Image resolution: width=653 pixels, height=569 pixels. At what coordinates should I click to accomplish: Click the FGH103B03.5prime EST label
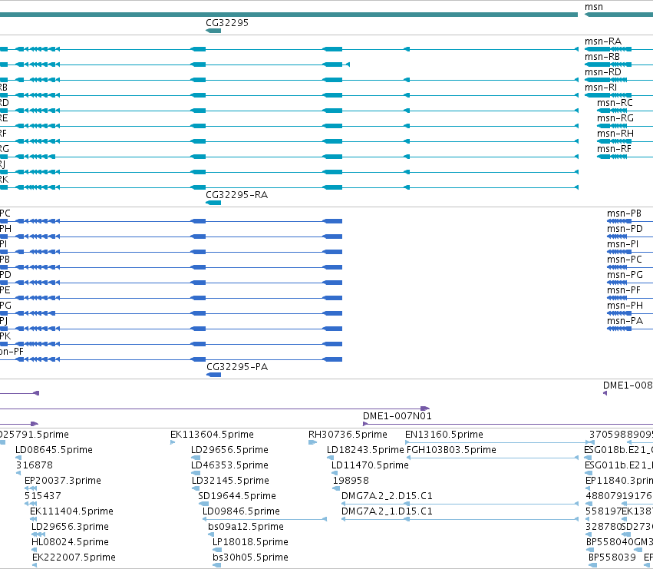pos(451,450)
